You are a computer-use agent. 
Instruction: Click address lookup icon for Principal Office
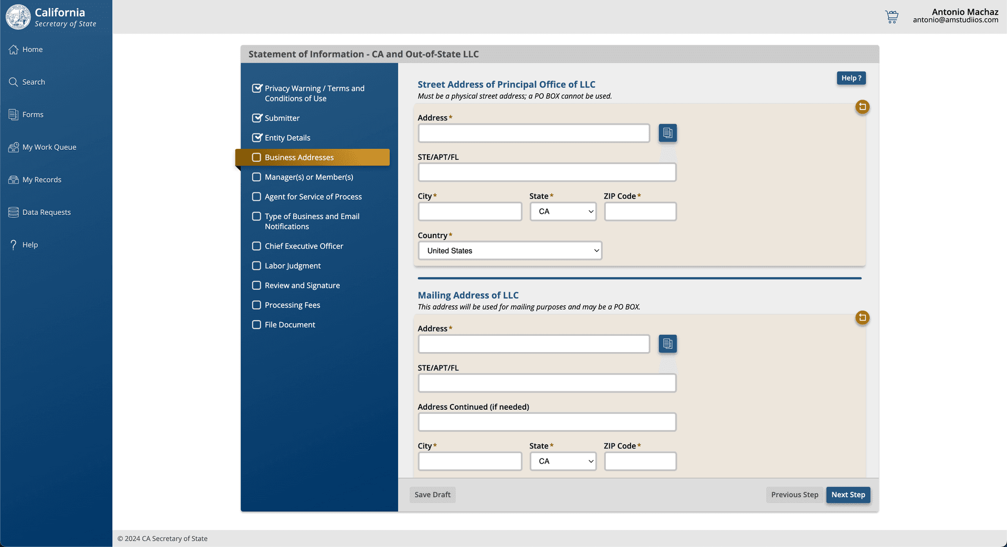coord(667,133)
